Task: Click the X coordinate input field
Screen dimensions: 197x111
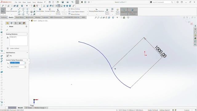Action: coord(17,63)
